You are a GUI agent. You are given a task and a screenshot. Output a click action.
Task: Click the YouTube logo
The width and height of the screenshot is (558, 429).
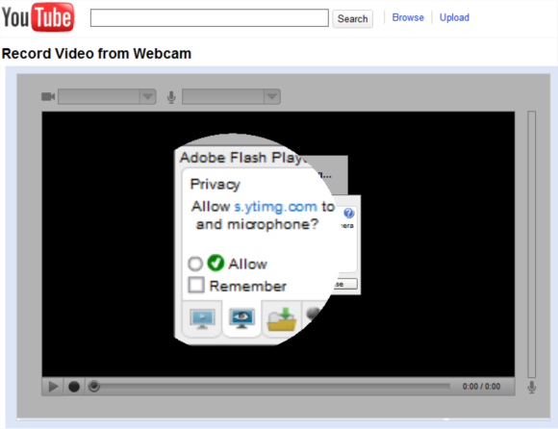pyautogui.click(x=38, y=16)
